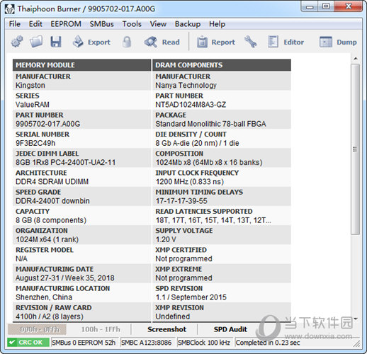Open a file with the folder icon
This screenshot has width=367, height=354.
tap(36, 42)
